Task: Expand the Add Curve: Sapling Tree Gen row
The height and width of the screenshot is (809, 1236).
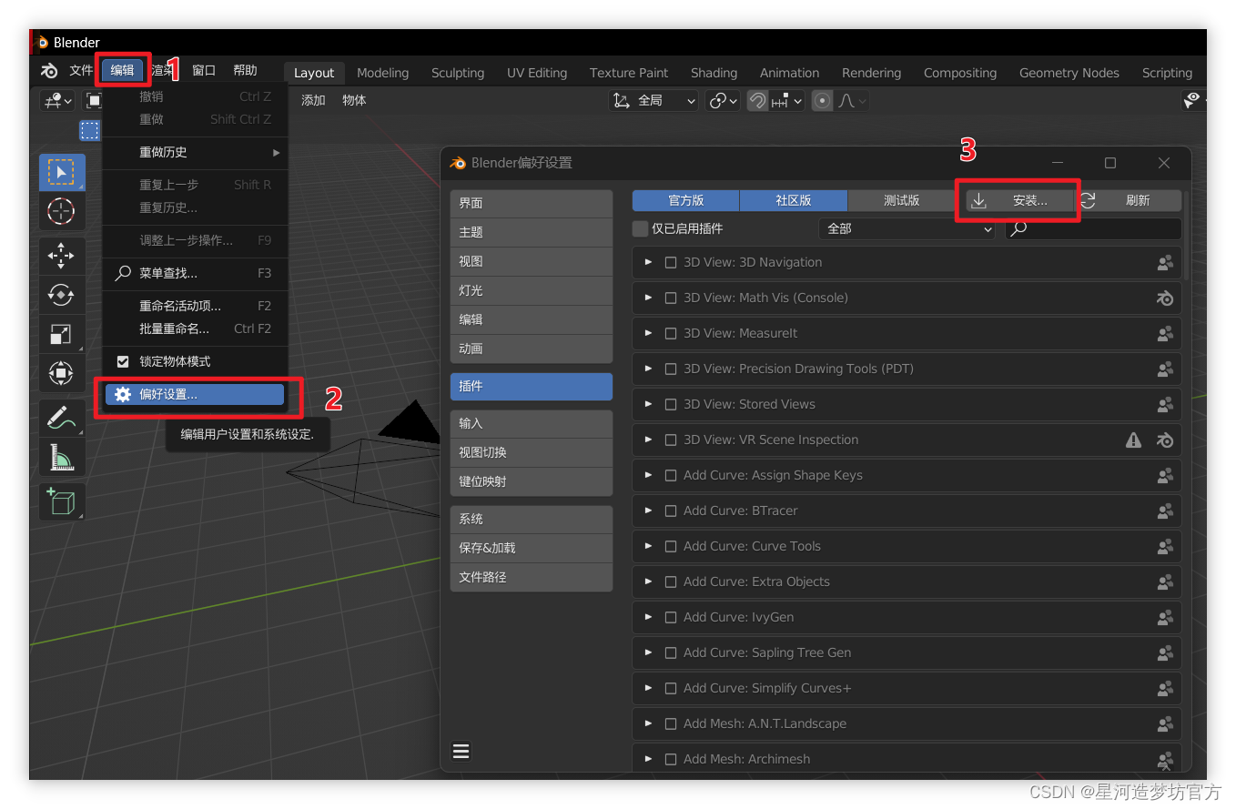Action: click(649, 652)
